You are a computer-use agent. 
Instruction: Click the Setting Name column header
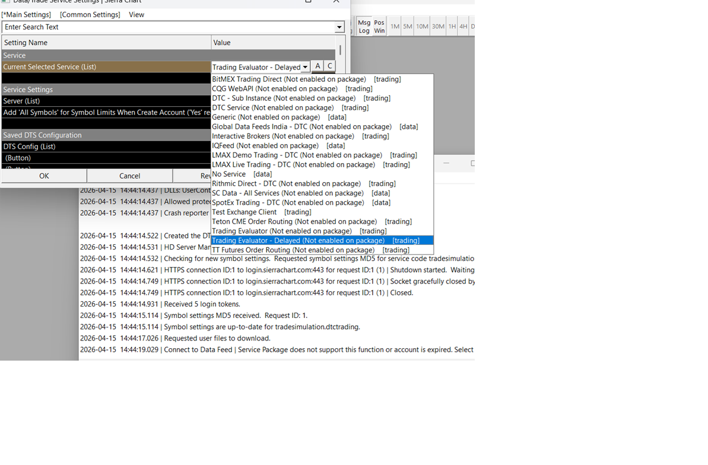click(x=106, y=43)
